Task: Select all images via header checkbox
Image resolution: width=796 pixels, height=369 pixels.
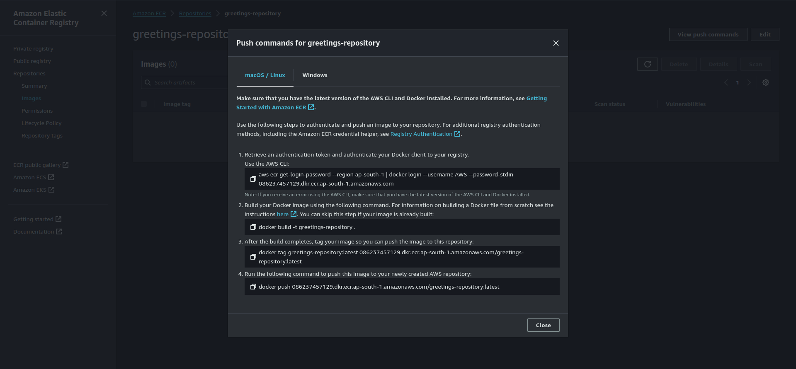Action: 144,104
